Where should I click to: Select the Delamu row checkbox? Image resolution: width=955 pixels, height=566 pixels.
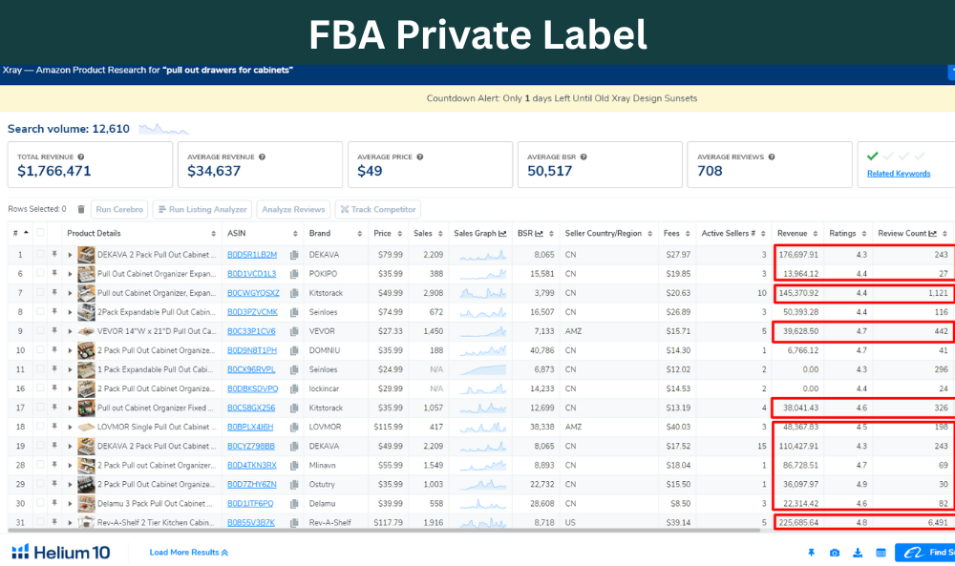40,503
